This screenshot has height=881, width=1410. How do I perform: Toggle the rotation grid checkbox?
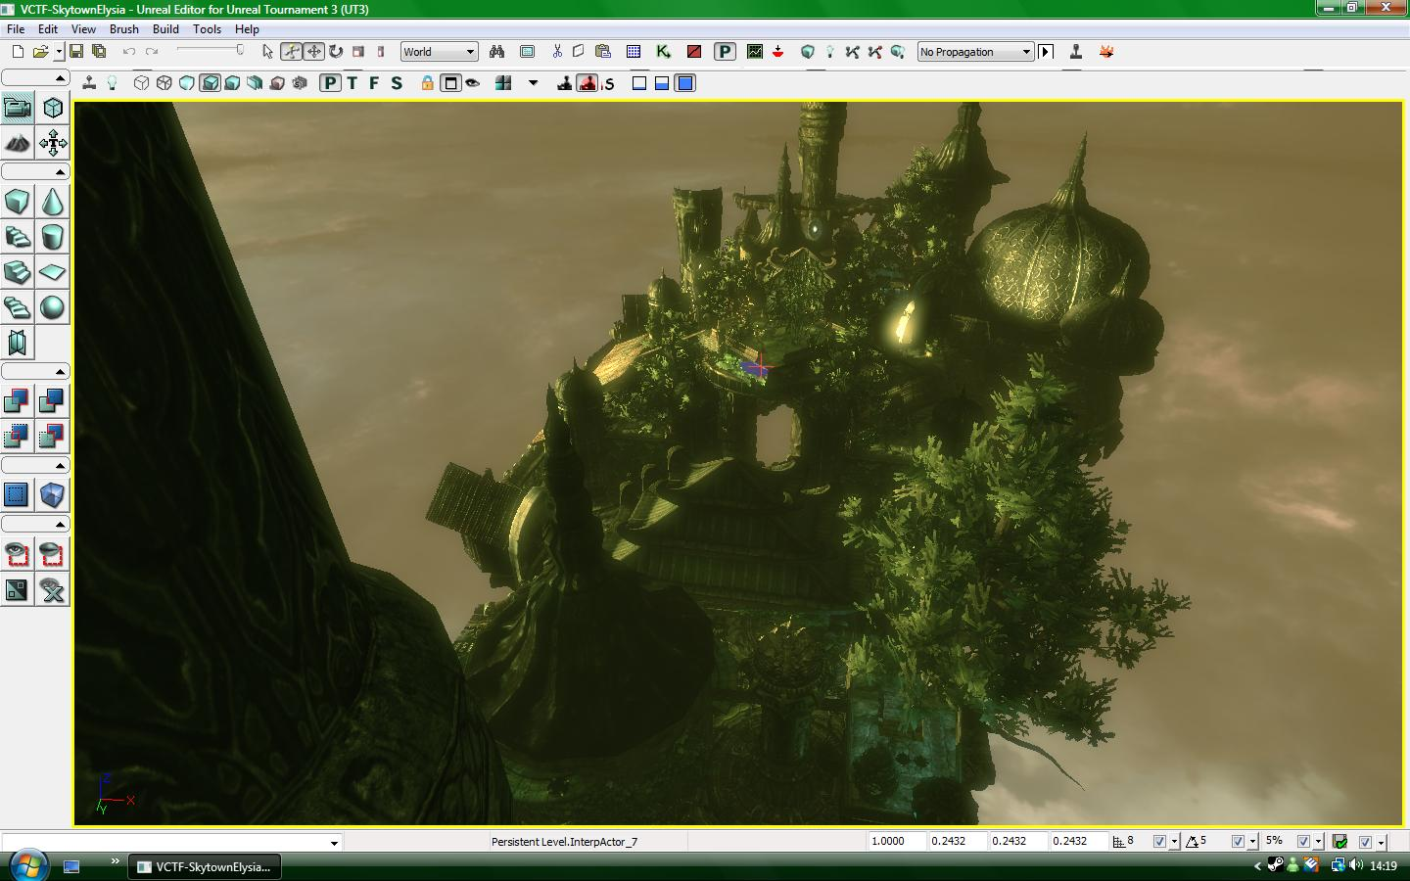pos(1236,841)
